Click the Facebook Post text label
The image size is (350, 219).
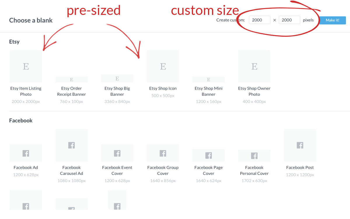pos(300,168)
